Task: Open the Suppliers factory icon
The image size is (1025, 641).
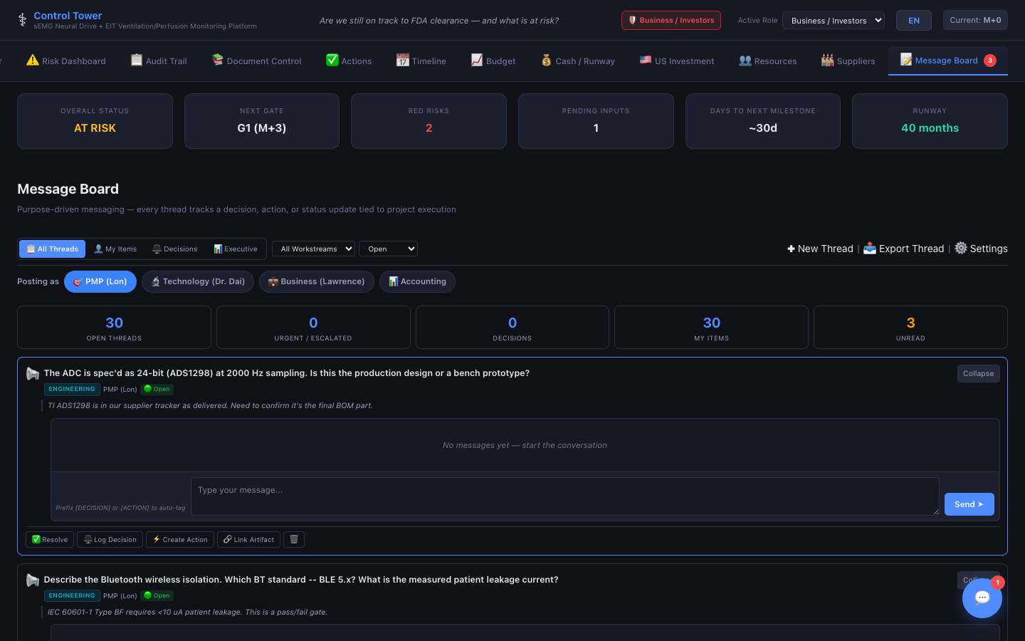Action: coord(827,60)
